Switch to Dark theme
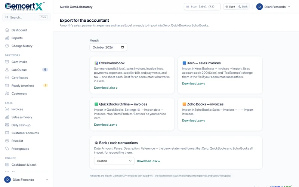299x187 pixels. pyautogui.click(x=243, y=7)
